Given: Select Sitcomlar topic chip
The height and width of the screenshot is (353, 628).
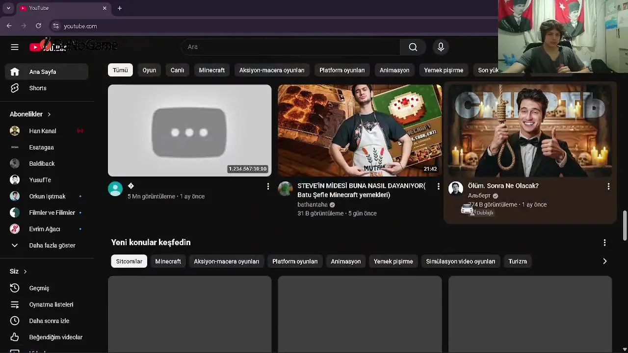Looking at the screenshot, I should pos(129,261).
